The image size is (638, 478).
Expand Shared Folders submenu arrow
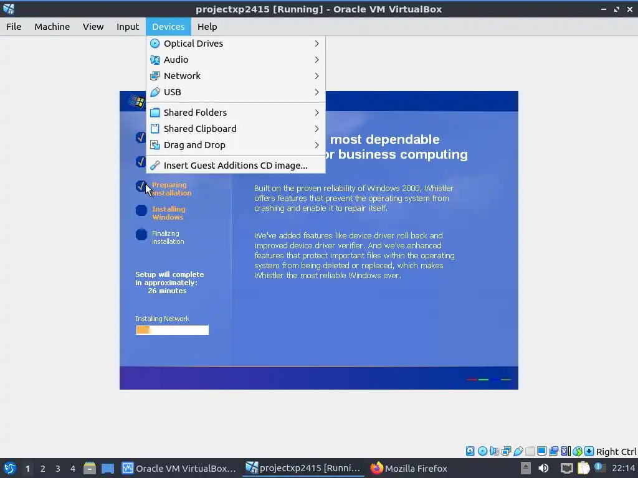[317, 113]
